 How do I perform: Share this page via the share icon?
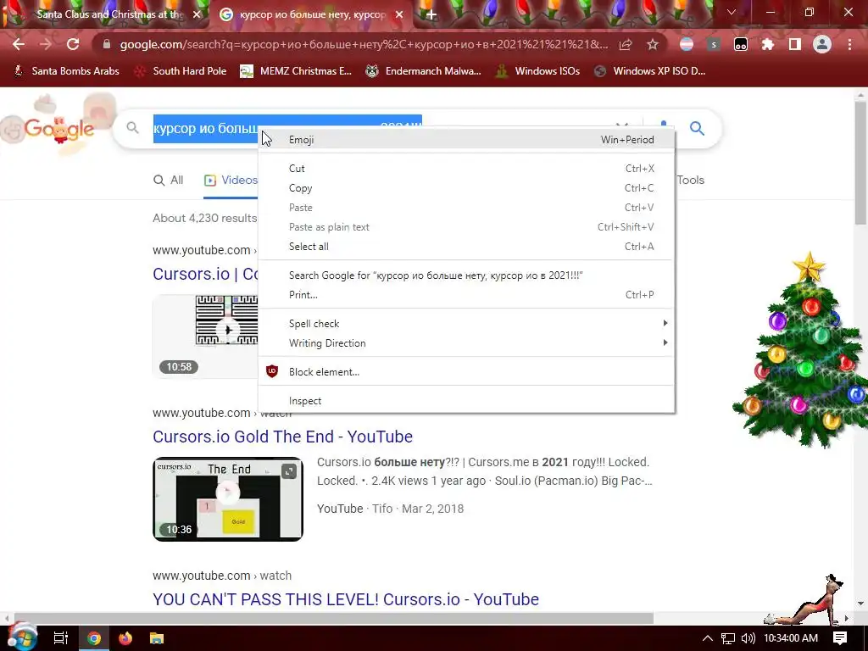click(x=626, y=44)
